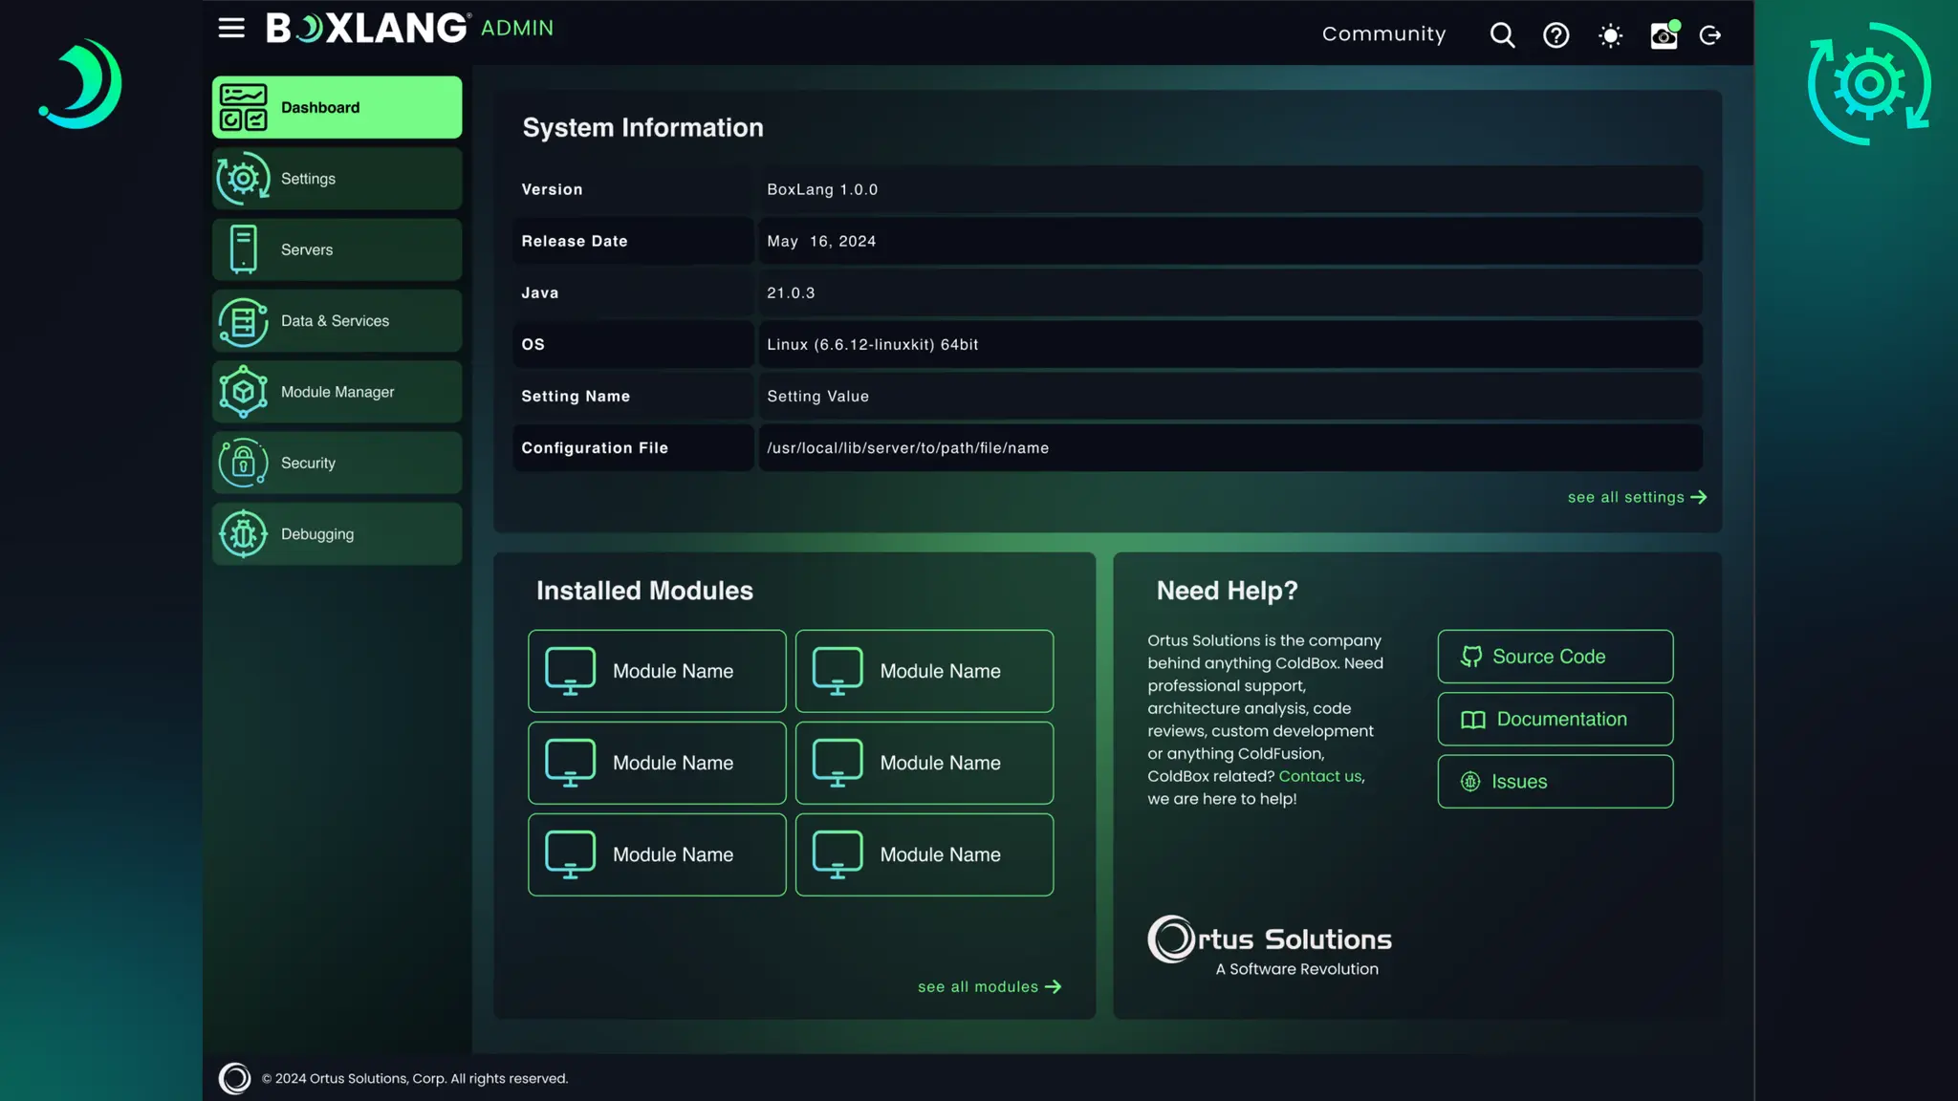This screenshot has width=1958, height=1101.
Task: Follow the see all modules link
Action: (989, 986)
